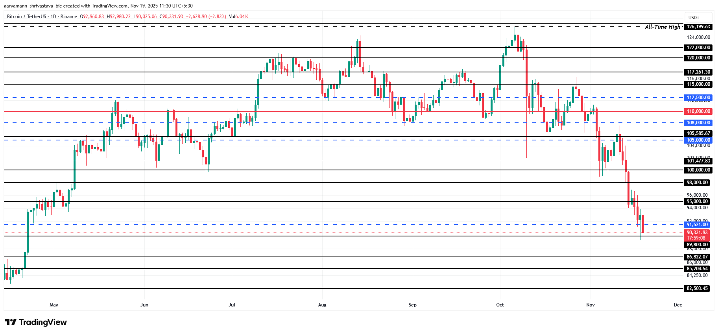This screenshot has height=334, width=718.
Task: Click the 105,585.67 price level label
Action: 698,133
